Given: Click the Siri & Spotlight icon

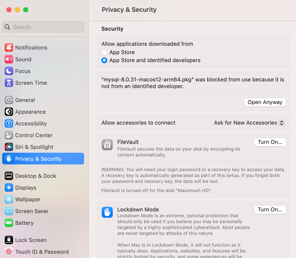Looking at the screenshot, I should [x=9, y=147].
